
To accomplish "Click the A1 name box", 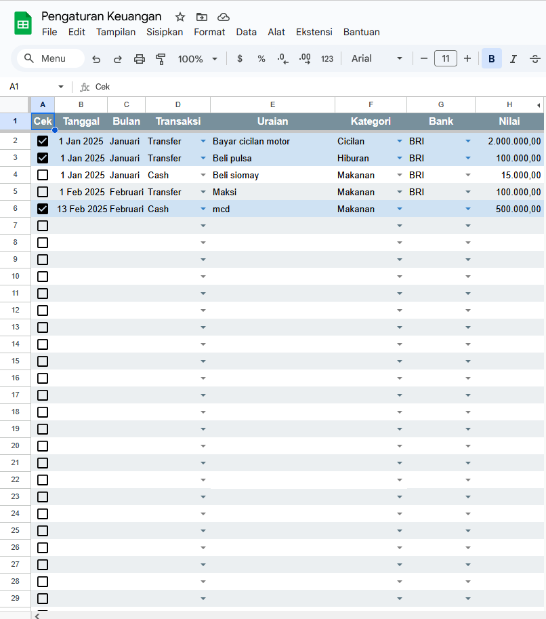I will point(32,87).
